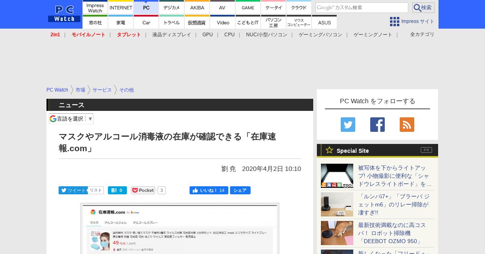Open the Impress site grid icon

394,21
